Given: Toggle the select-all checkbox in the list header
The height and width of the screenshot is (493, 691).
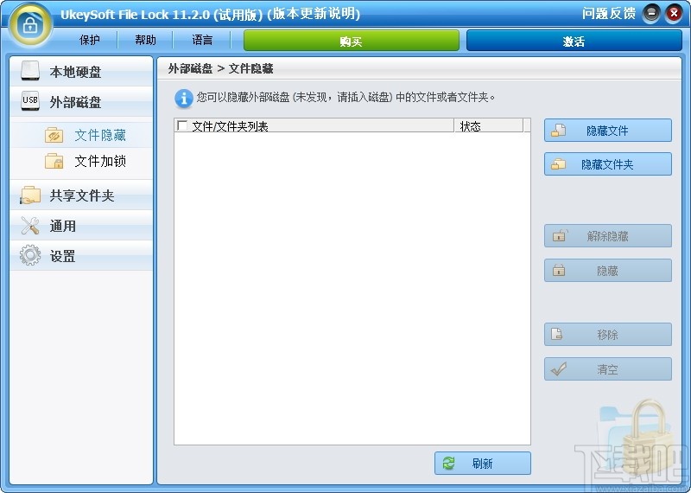Looking at the screenshot, I should (182, 125).
